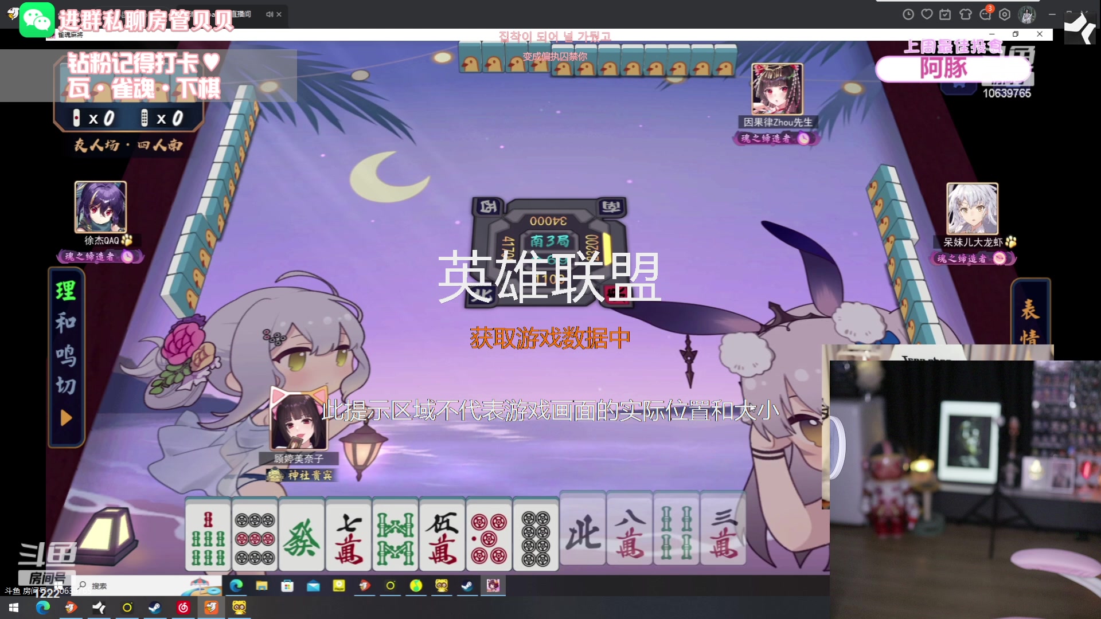This screenshot has width=1101, height=619.
Task: Open the hexagon settings icon
Action: [x=1005, y=14]
